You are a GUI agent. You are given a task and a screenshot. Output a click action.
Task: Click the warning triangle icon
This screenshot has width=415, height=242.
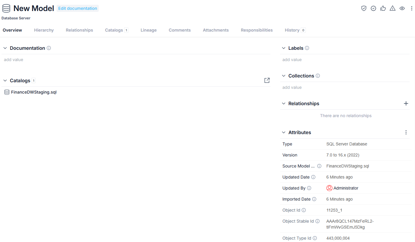[x=393, y=8]
